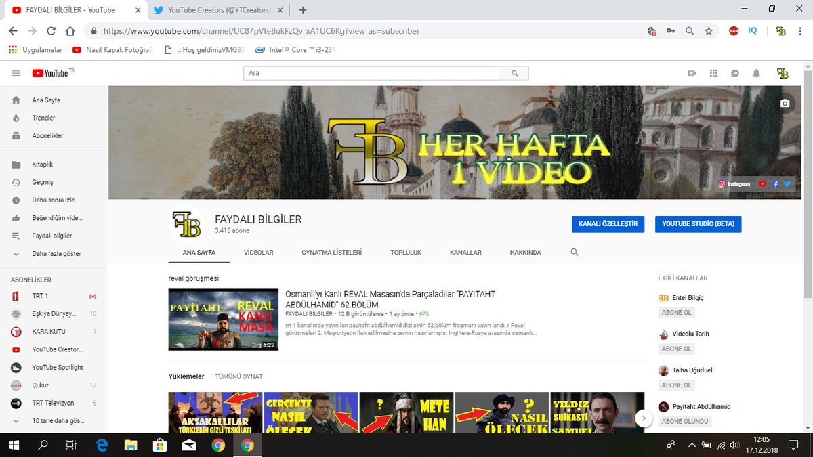Click the browser address bar URL
The image size is (813, 457).
coord(262,31)
